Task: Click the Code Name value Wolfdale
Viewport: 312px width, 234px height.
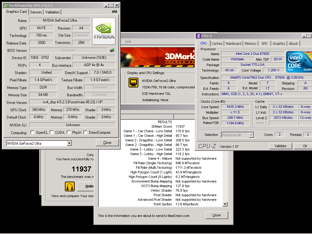Action: coord(237,59)
